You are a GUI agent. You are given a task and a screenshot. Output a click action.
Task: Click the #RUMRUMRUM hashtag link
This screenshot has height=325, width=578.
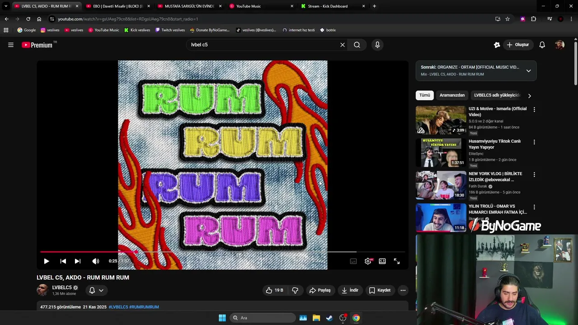click(144, 307)
